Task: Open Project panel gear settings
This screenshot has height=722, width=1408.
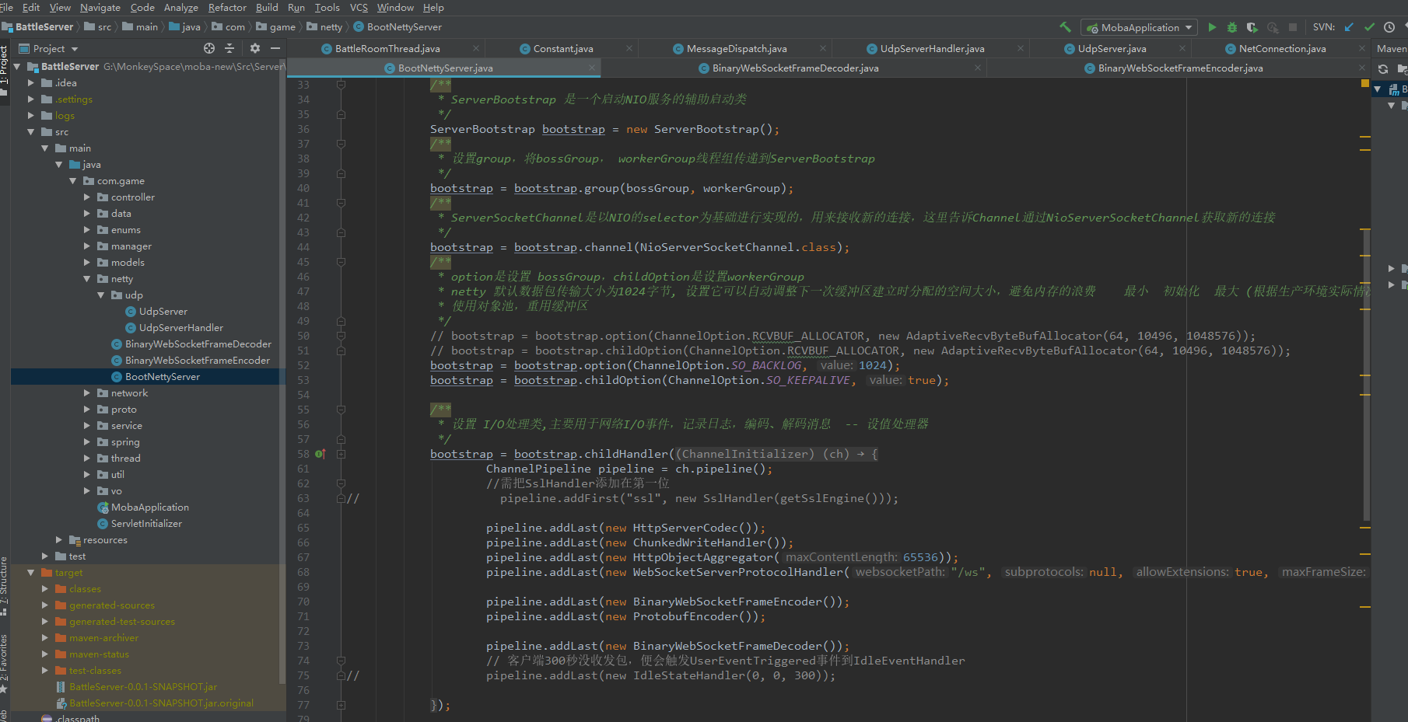Action: pos(254,48)
